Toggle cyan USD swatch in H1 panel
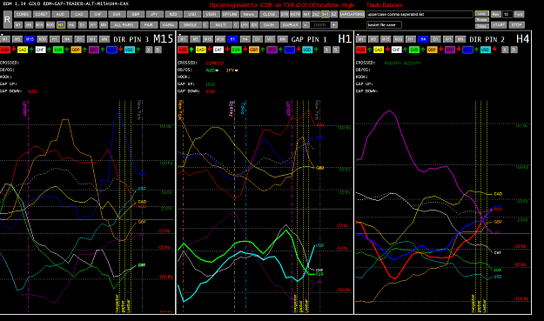 (x=307, y=50)
